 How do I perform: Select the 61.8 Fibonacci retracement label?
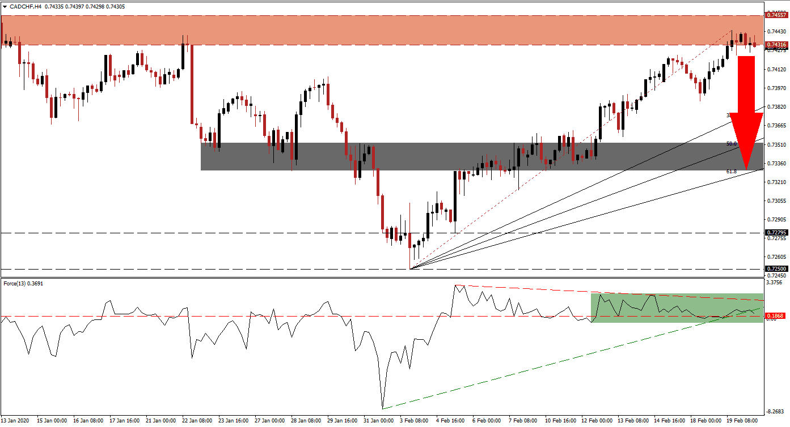point(733,170)
